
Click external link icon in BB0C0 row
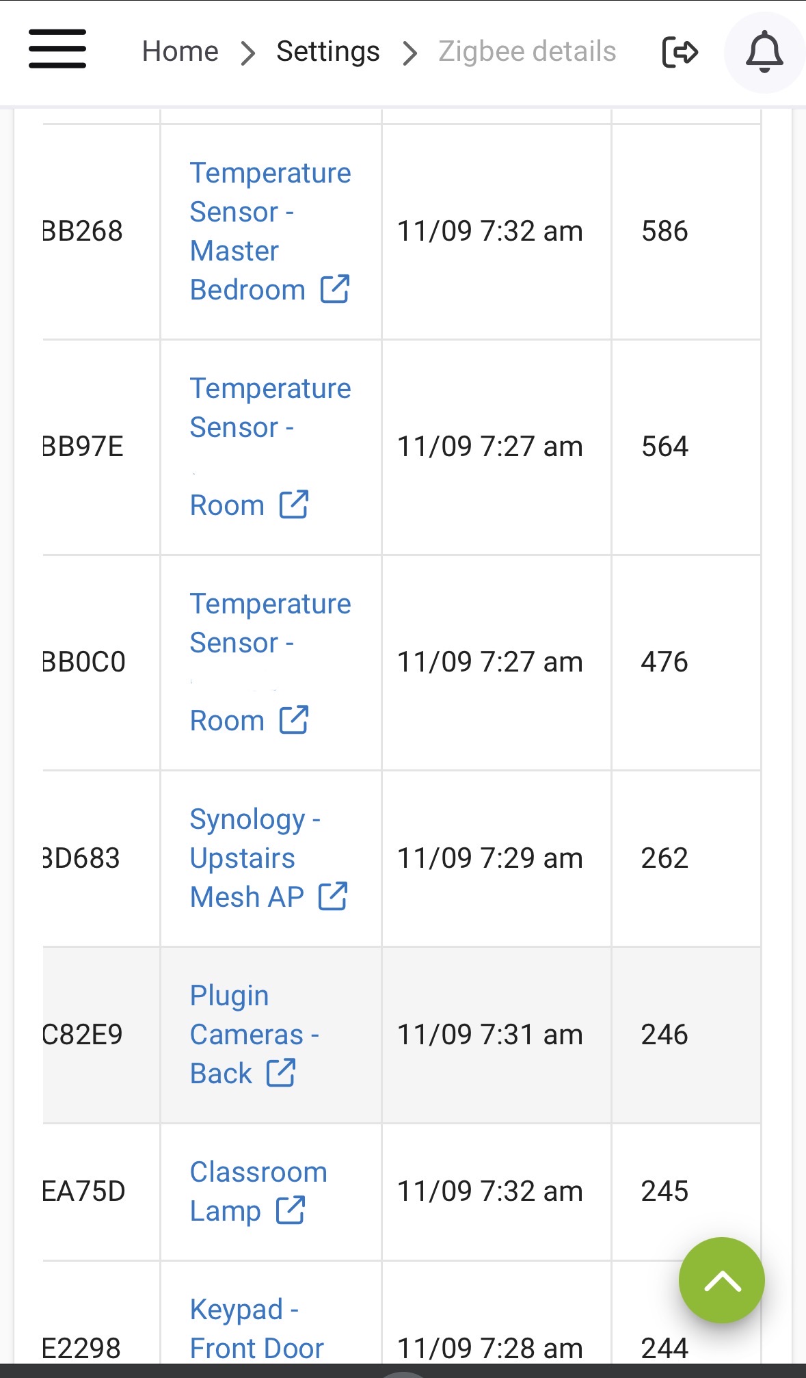294,720
